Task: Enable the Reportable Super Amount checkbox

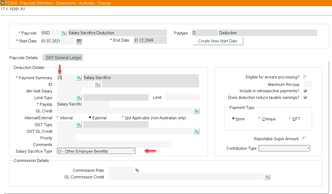Action: 304,138
